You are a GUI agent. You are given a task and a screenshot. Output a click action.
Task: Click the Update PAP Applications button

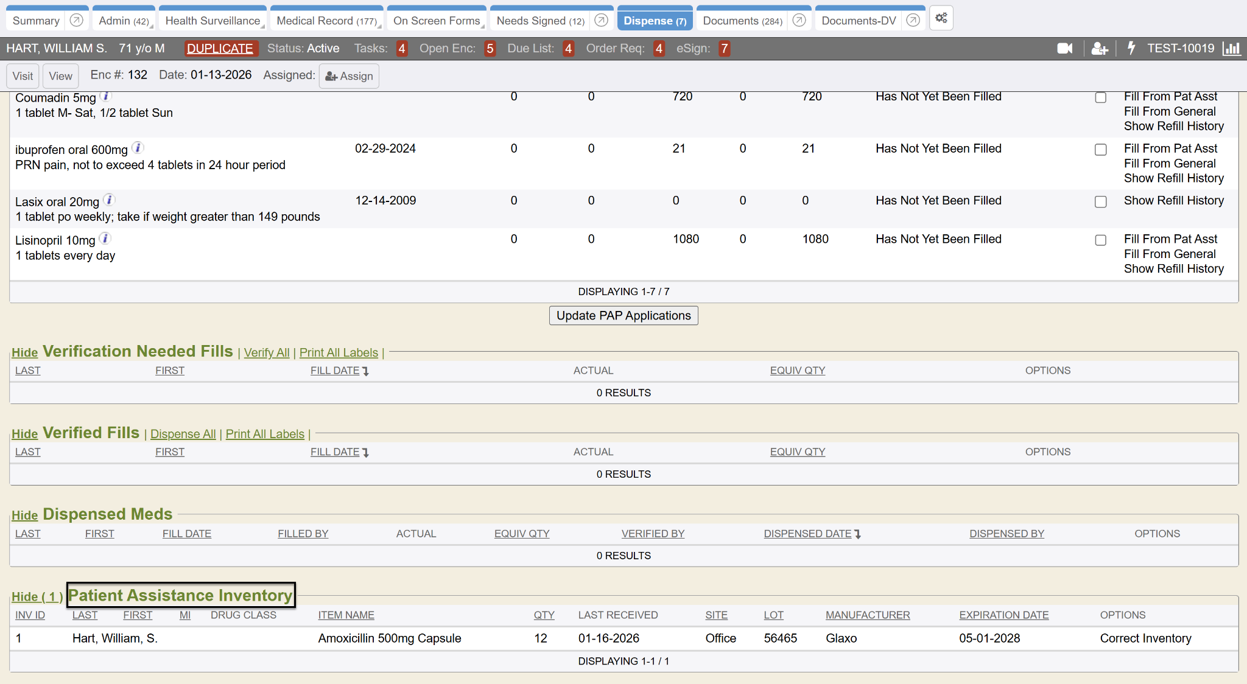623,316
